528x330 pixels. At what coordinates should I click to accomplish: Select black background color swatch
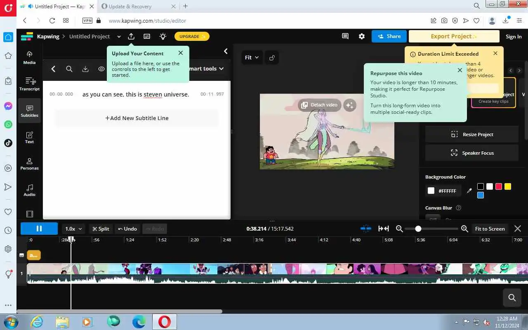click(x=481, y=186)
